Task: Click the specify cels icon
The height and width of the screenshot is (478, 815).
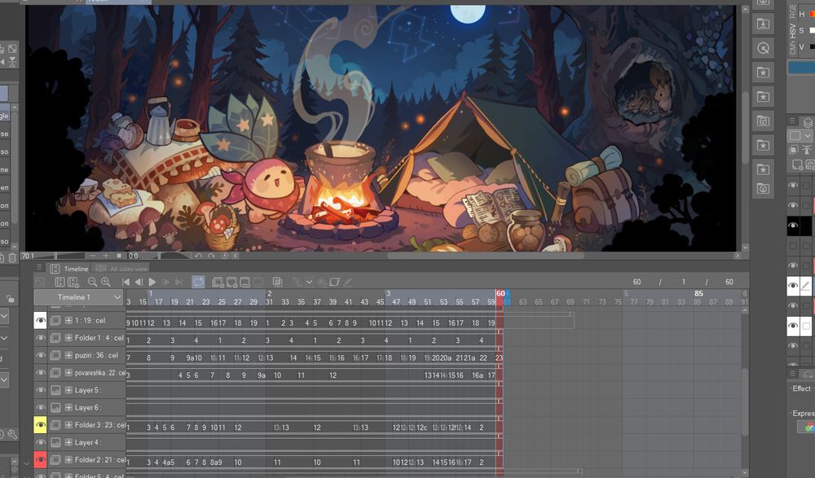Action: [x=244, y=282]
